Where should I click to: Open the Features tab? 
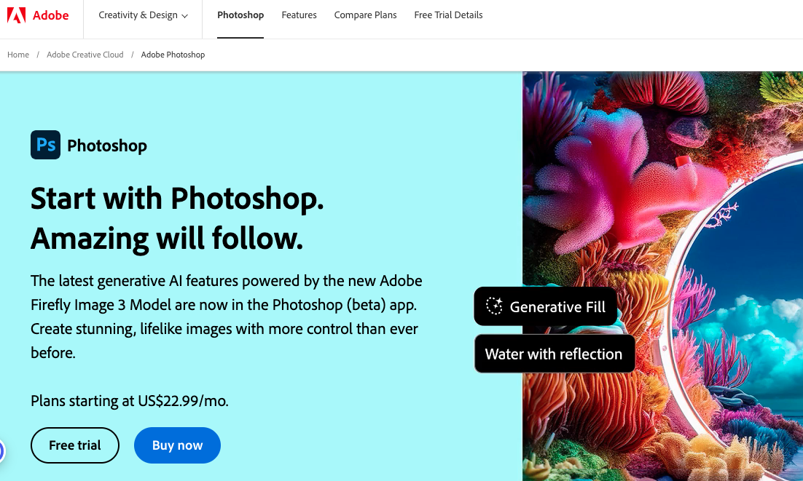[299, 15]
